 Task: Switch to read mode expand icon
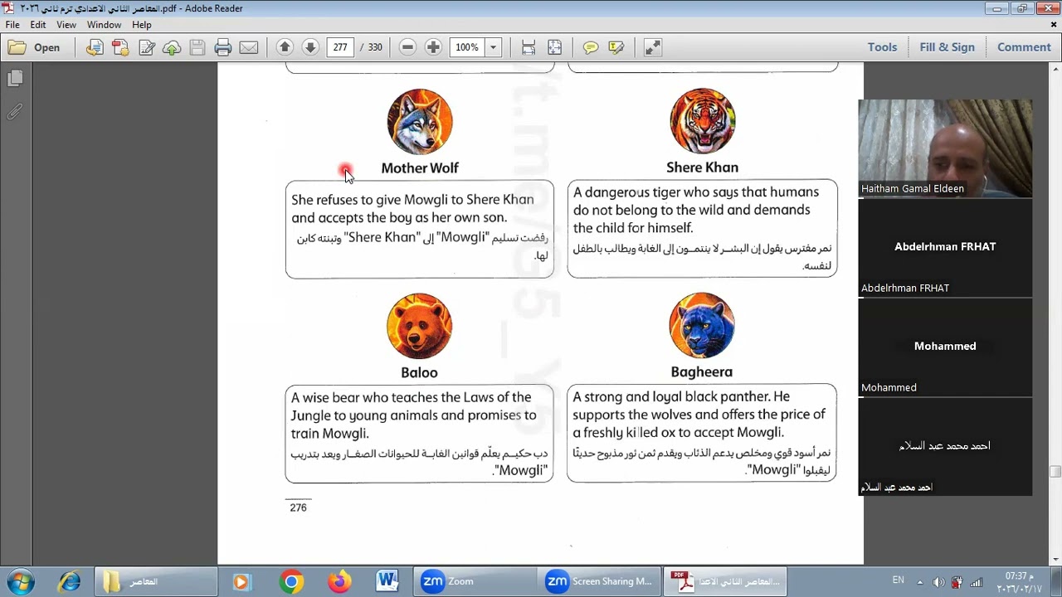(653, 47)
